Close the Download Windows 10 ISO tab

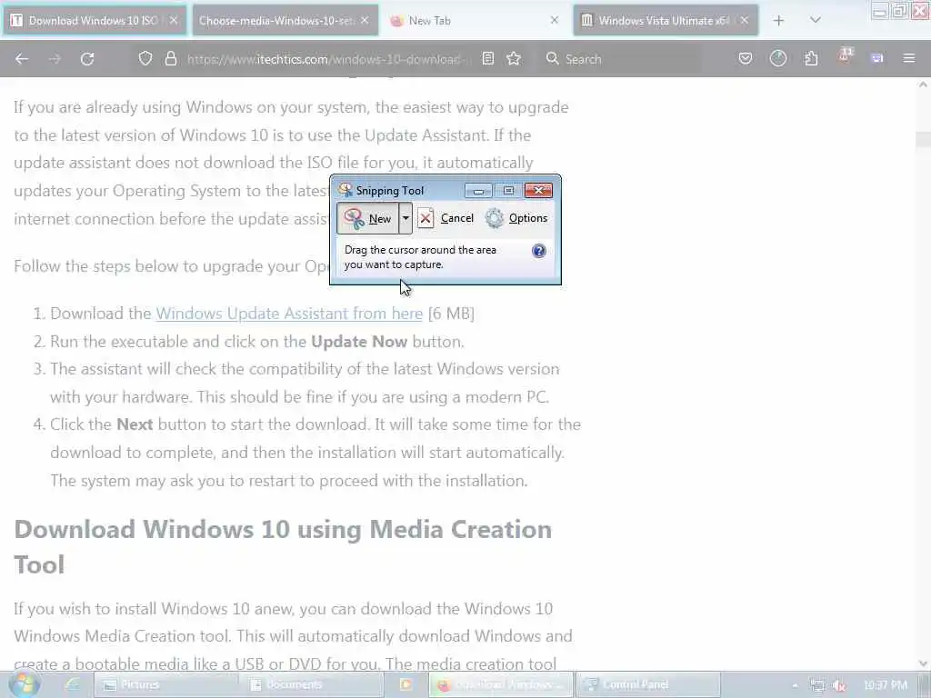click(174, 20)
